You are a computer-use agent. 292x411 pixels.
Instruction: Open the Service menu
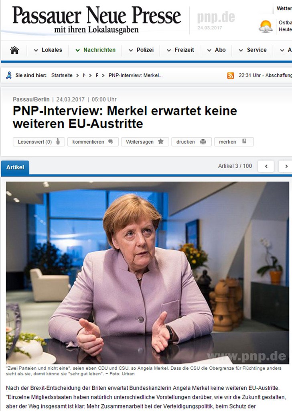pyautogui.click(x=253, y=50)
